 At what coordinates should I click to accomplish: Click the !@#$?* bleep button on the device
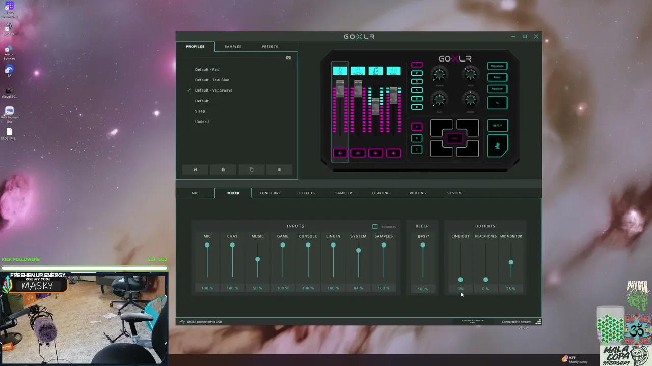point(498,126)
